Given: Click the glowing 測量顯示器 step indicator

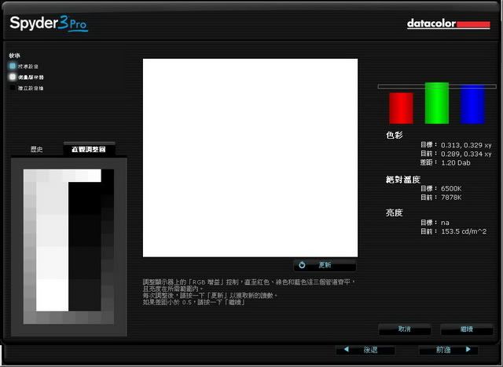Looking at the screenshot, I should 13,77.
